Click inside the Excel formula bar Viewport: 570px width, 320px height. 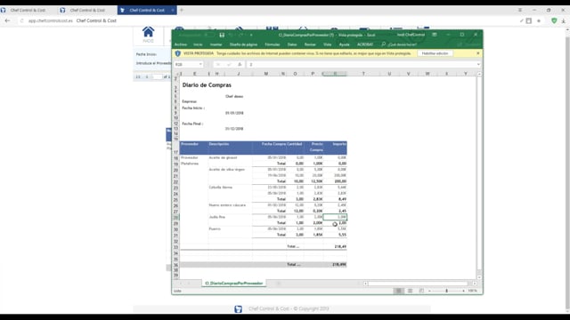(362, 65)
